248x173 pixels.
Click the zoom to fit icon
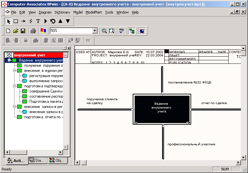click(x=111, y=31)
